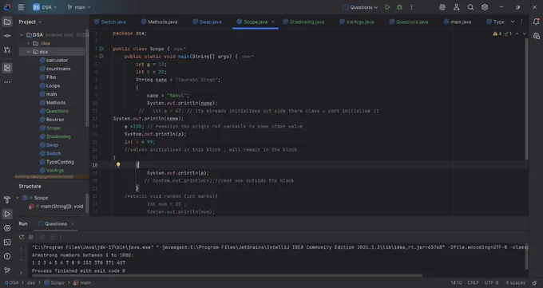543x288 pixels.
Task: Click the Run console horizontal scrollbar
Action: 227,276
